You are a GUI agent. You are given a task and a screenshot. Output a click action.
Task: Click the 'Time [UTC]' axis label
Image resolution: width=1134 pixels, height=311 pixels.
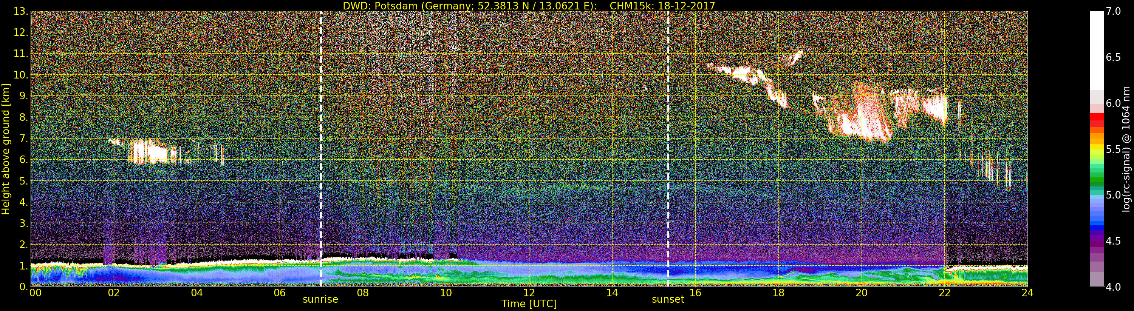pos(529,304)
